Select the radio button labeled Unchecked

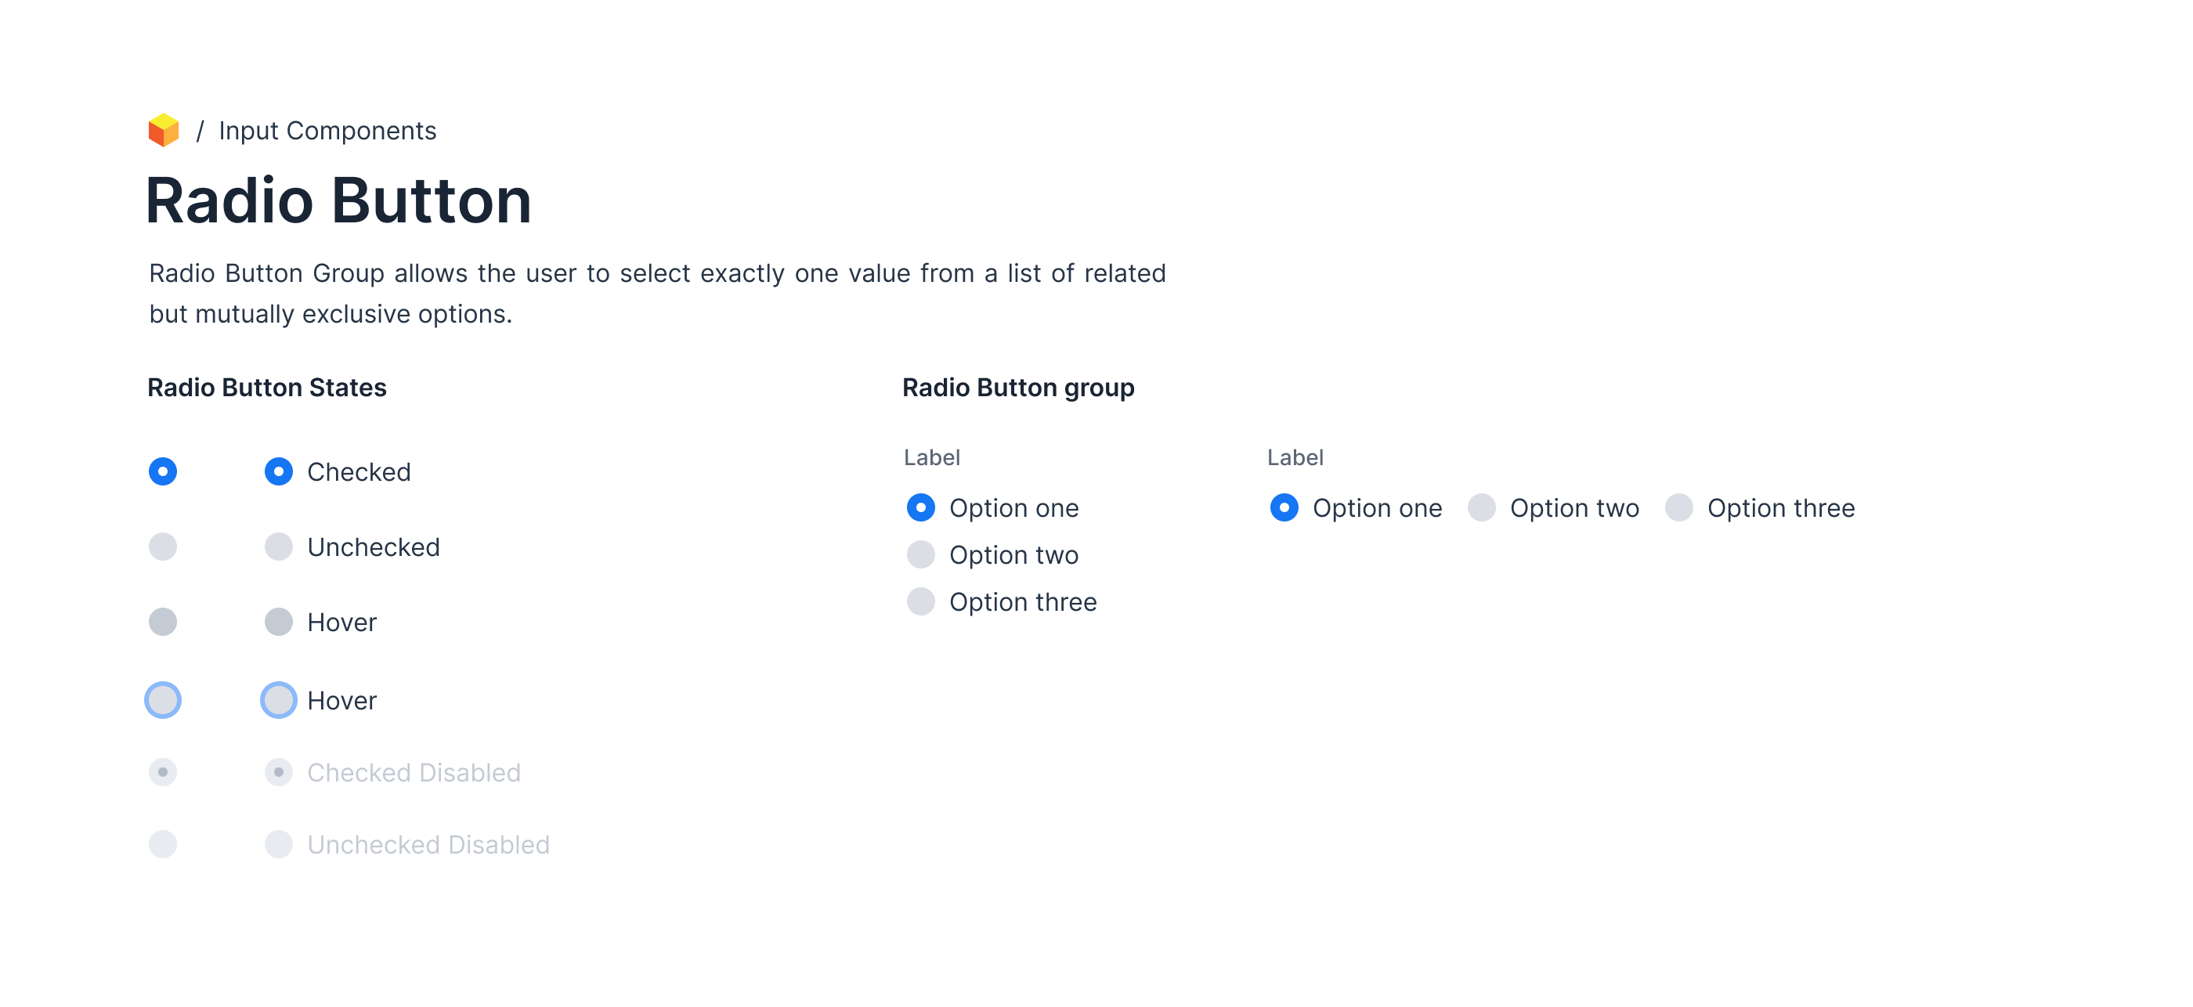tap(278, 547)
